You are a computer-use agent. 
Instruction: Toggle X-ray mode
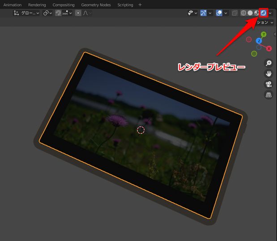(x=234, y=13)
